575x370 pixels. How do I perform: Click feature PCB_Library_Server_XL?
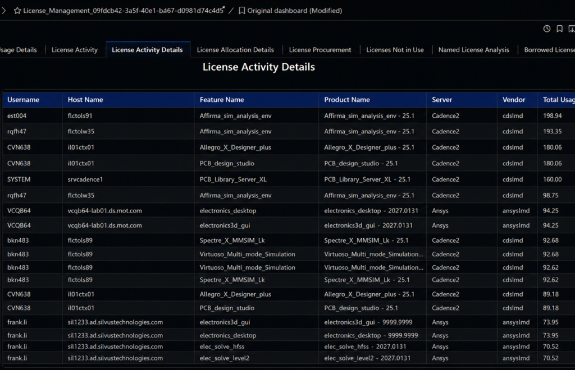point(233,179)
